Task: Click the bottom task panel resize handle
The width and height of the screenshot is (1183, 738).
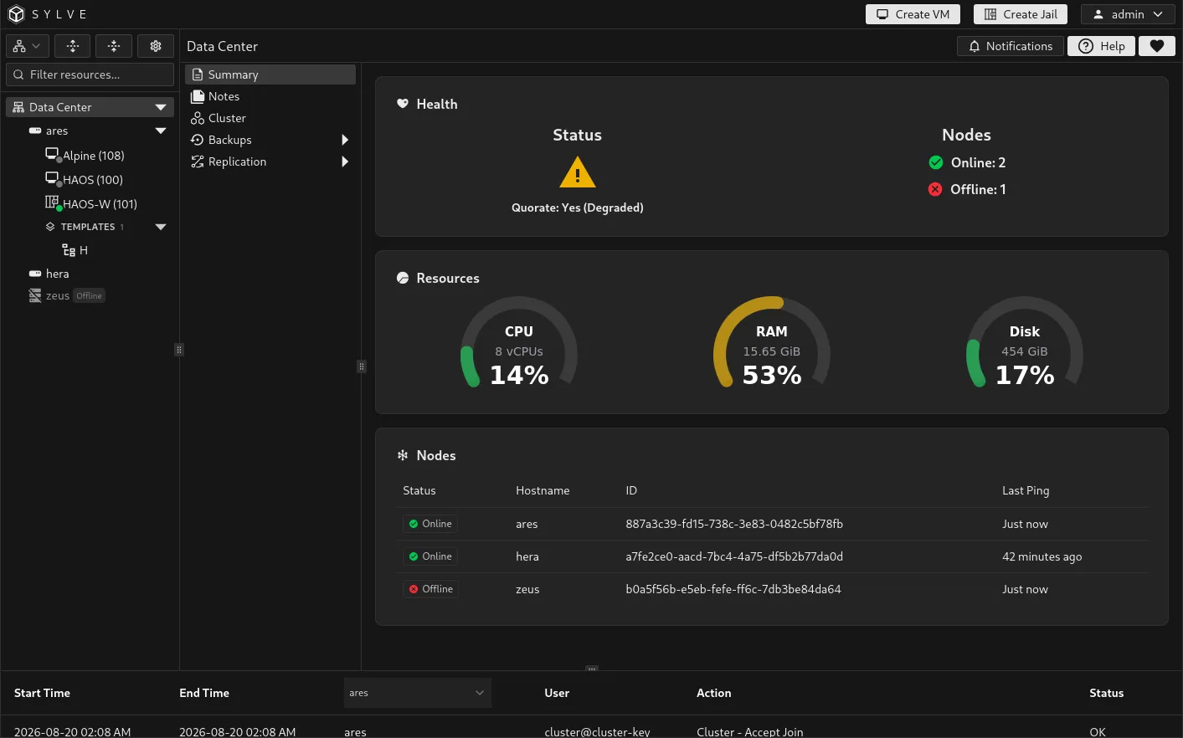Action: (592, 669)
